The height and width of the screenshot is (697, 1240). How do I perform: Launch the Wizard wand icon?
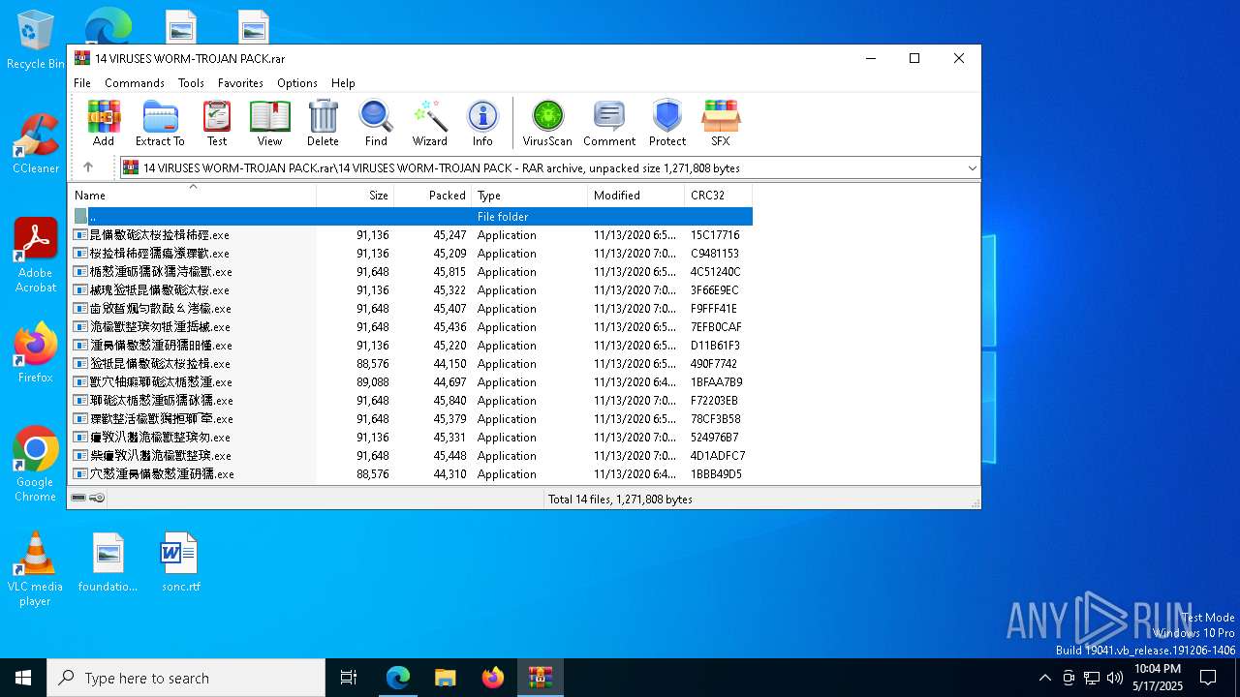coord(429,123)
